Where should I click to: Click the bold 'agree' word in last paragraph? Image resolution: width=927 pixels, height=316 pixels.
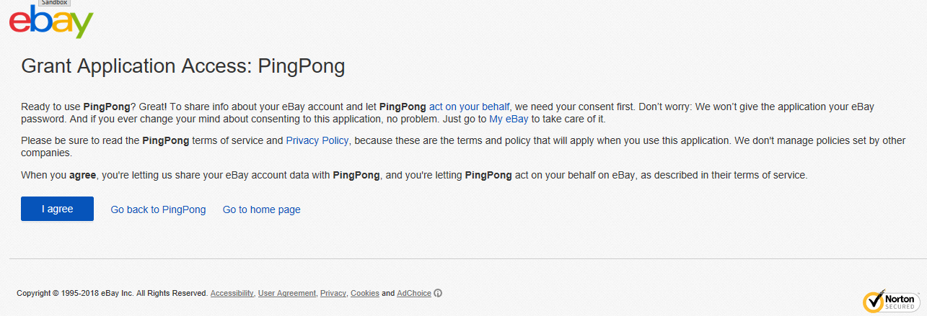(x=83, y=175)
